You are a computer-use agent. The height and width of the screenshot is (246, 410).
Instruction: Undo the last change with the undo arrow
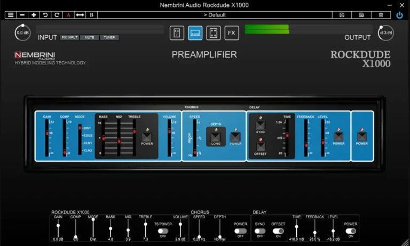click(x=45, y=15)
